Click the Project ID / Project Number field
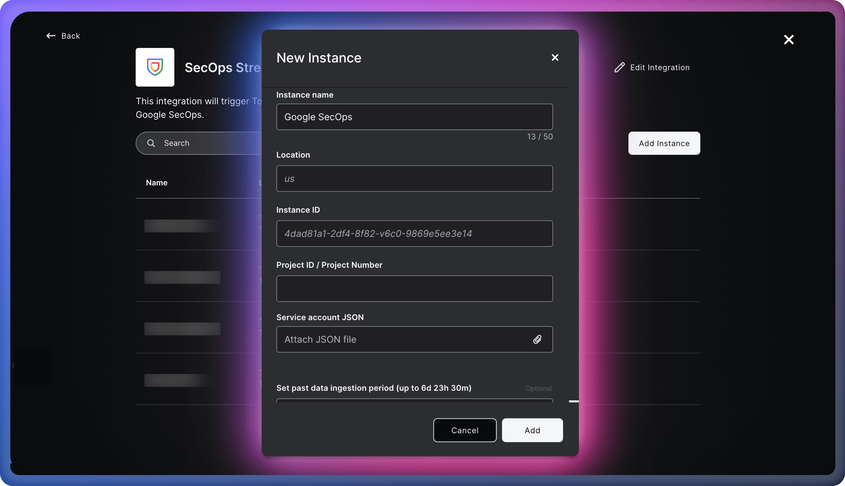The height and width of the screenshot is (486, 845). pos(414,289)
